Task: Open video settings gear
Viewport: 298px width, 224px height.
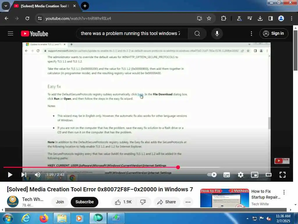Action: (x=241, y=175)
